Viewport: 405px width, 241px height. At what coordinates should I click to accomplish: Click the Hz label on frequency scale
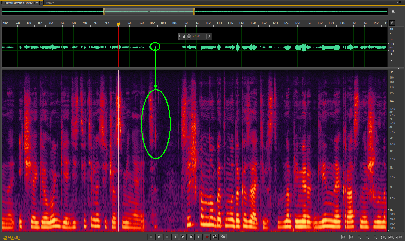point(391,72)
